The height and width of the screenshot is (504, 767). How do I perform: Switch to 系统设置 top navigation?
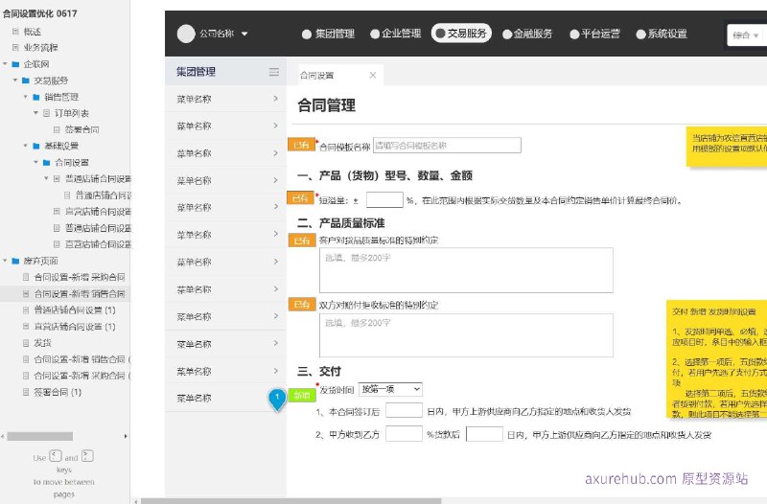[x=662, y=34]
